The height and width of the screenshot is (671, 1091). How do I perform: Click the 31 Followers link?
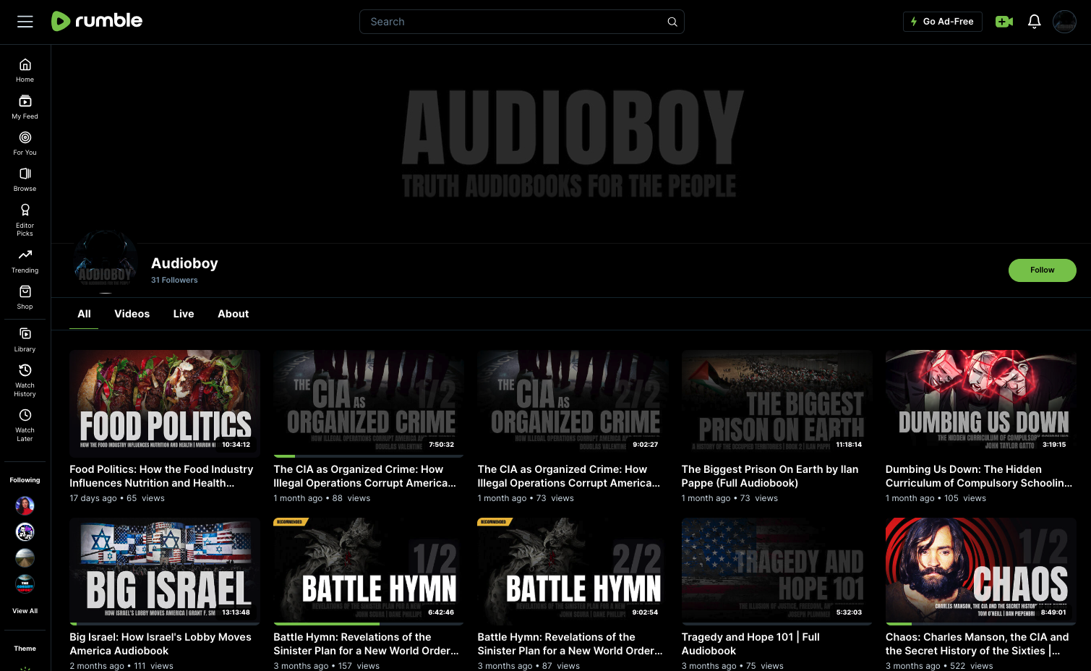[174, 280]
